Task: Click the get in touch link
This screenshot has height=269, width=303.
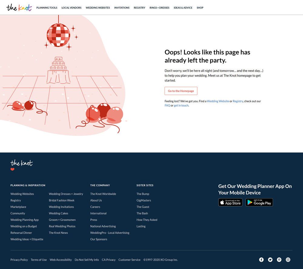Action: [x=181, y=106]
